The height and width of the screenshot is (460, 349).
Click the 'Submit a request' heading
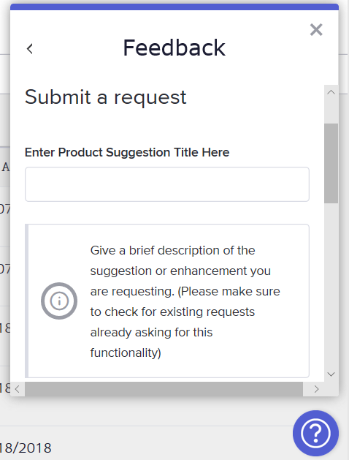(105, 97)
